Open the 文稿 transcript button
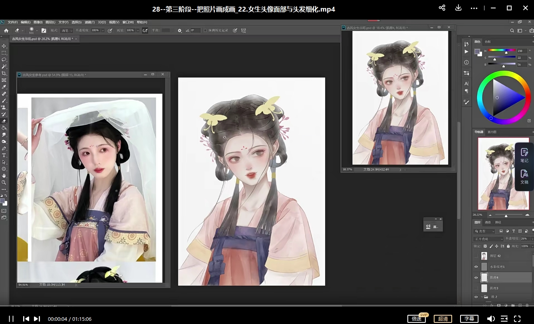534x324 pixels. 524,177
